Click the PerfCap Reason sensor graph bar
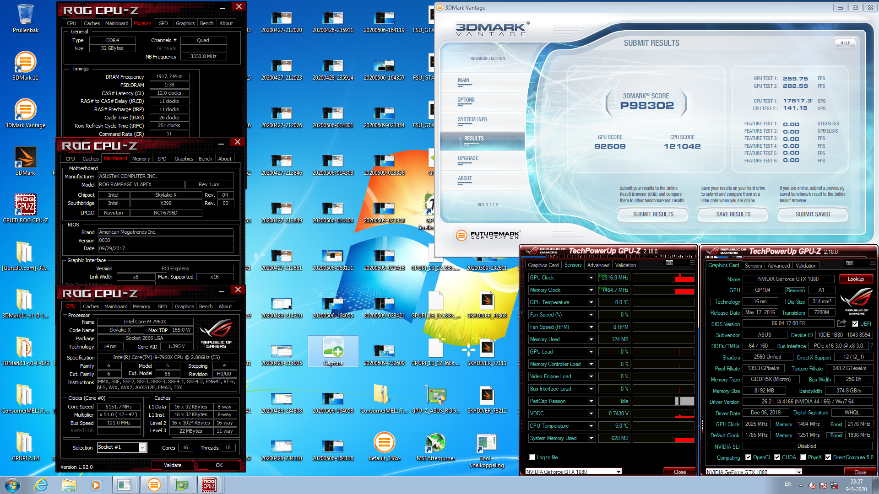This screenshot has height=494, width=879. pos(663,401)
